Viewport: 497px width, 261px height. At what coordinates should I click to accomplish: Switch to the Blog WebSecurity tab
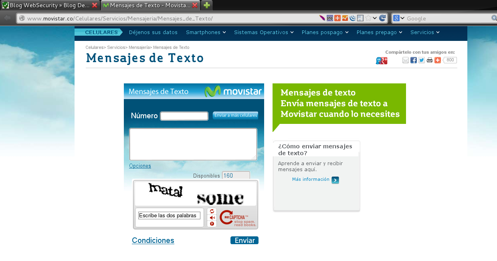coord(50,5)
